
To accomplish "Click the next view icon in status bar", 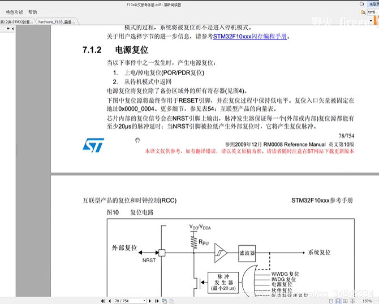I will [x=172, y=301].
